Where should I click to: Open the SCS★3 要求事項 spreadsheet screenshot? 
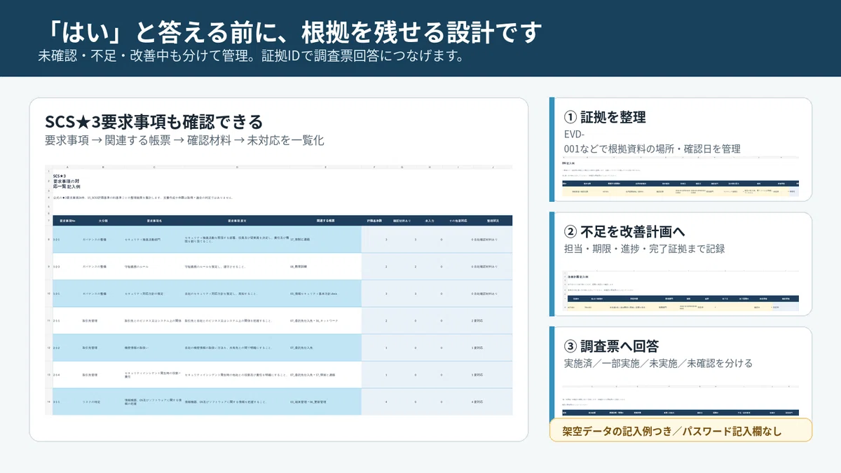click(279, 289)
